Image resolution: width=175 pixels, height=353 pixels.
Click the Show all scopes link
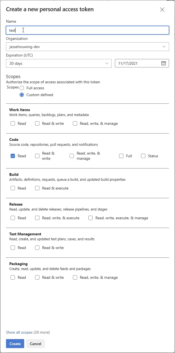[19, 332]
